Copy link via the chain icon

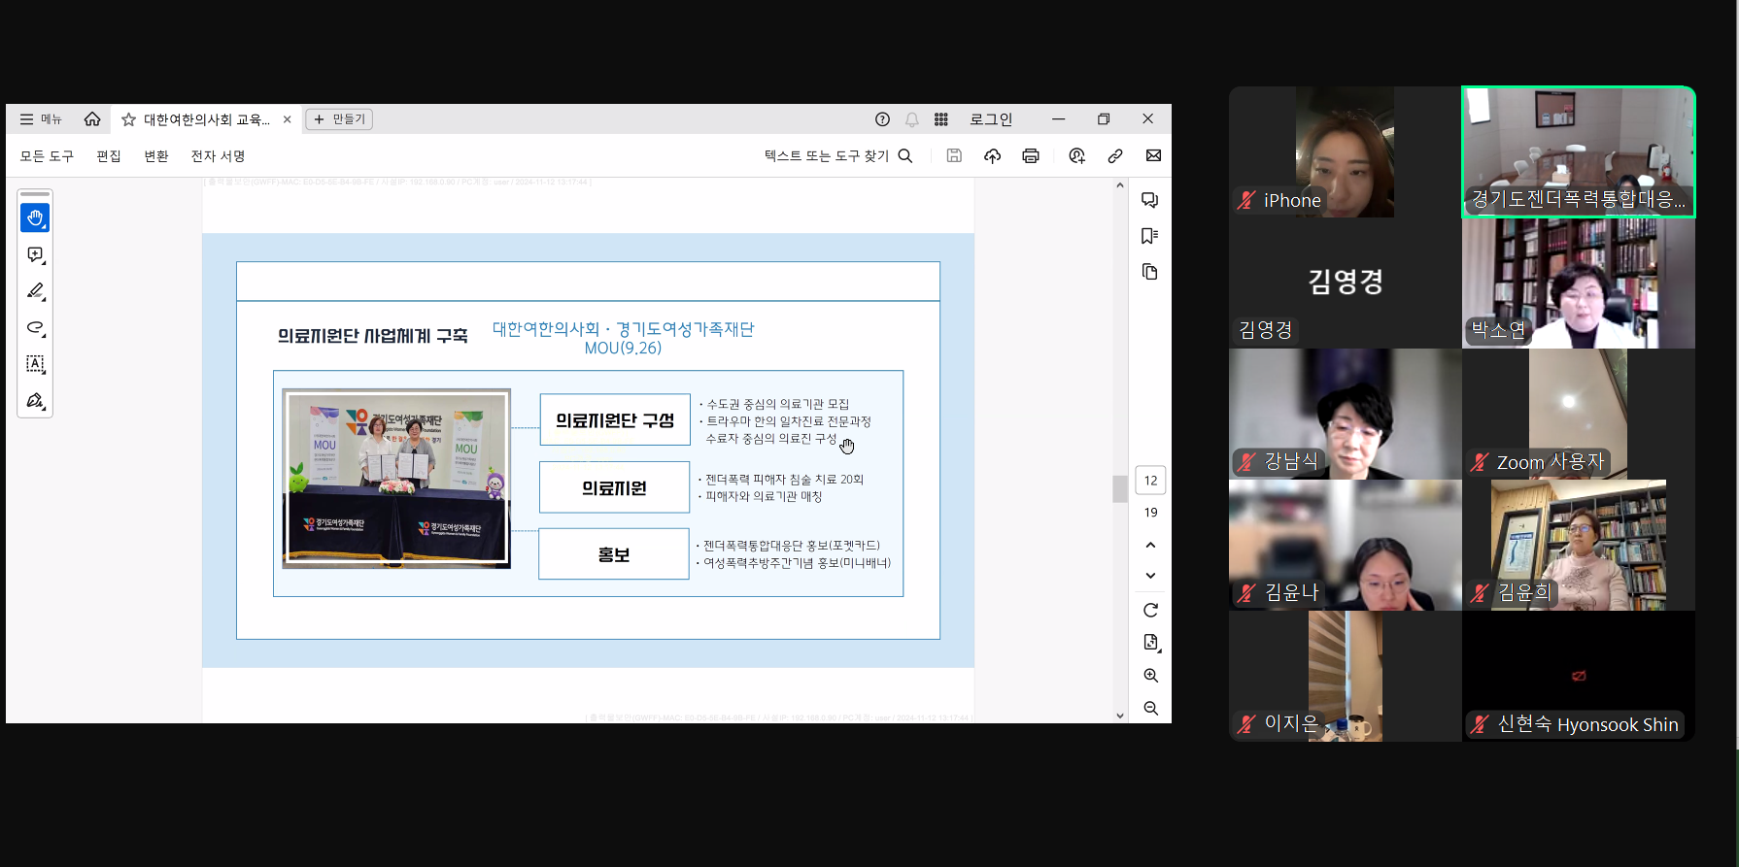[1115, 156]
